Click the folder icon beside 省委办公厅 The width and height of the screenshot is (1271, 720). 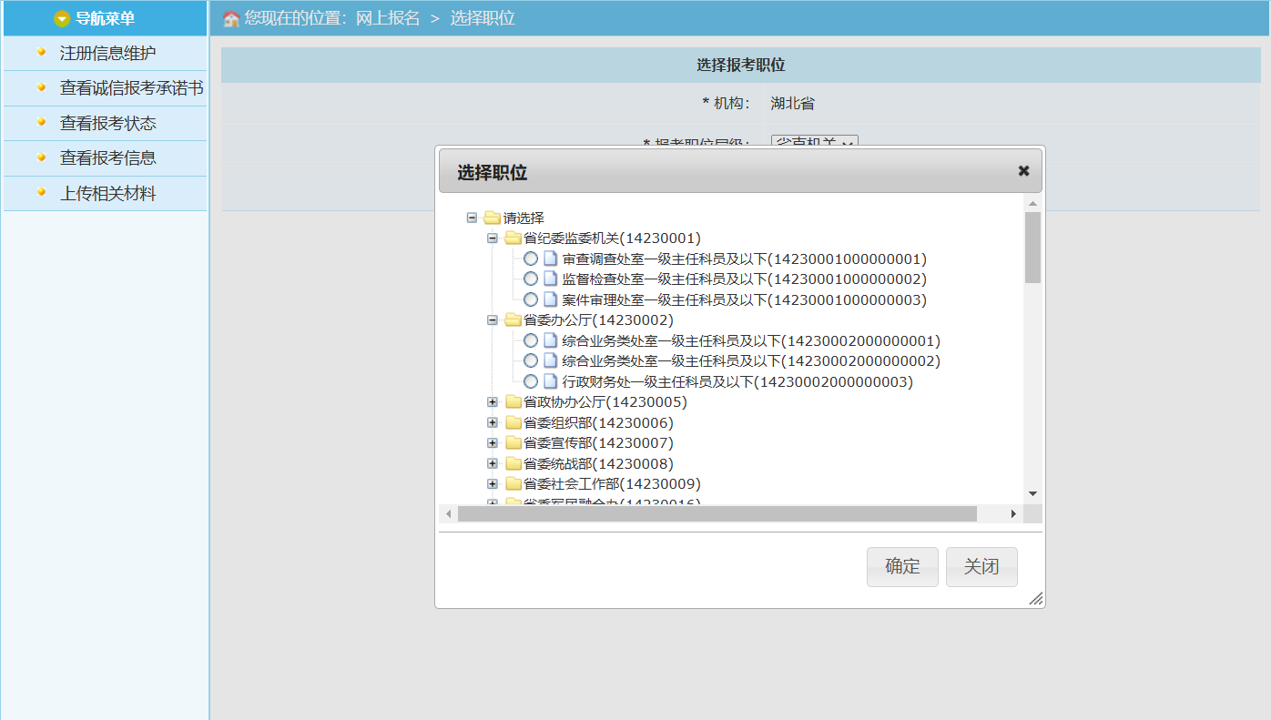click(x=513, y=320)
